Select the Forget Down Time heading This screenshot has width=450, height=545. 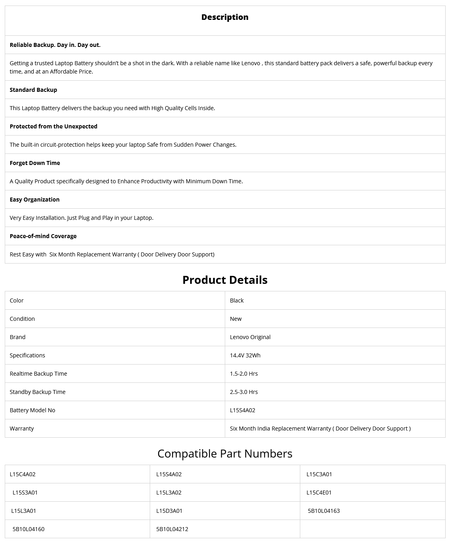click(x=35, y=163)
